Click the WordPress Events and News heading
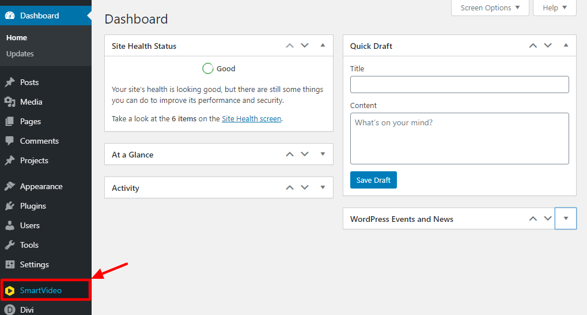Screen dimensions: 587x315 pos(402,219)
